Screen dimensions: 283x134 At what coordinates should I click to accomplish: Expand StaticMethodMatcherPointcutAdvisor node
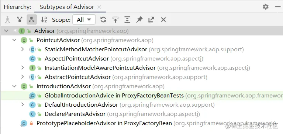pos(23,49)
